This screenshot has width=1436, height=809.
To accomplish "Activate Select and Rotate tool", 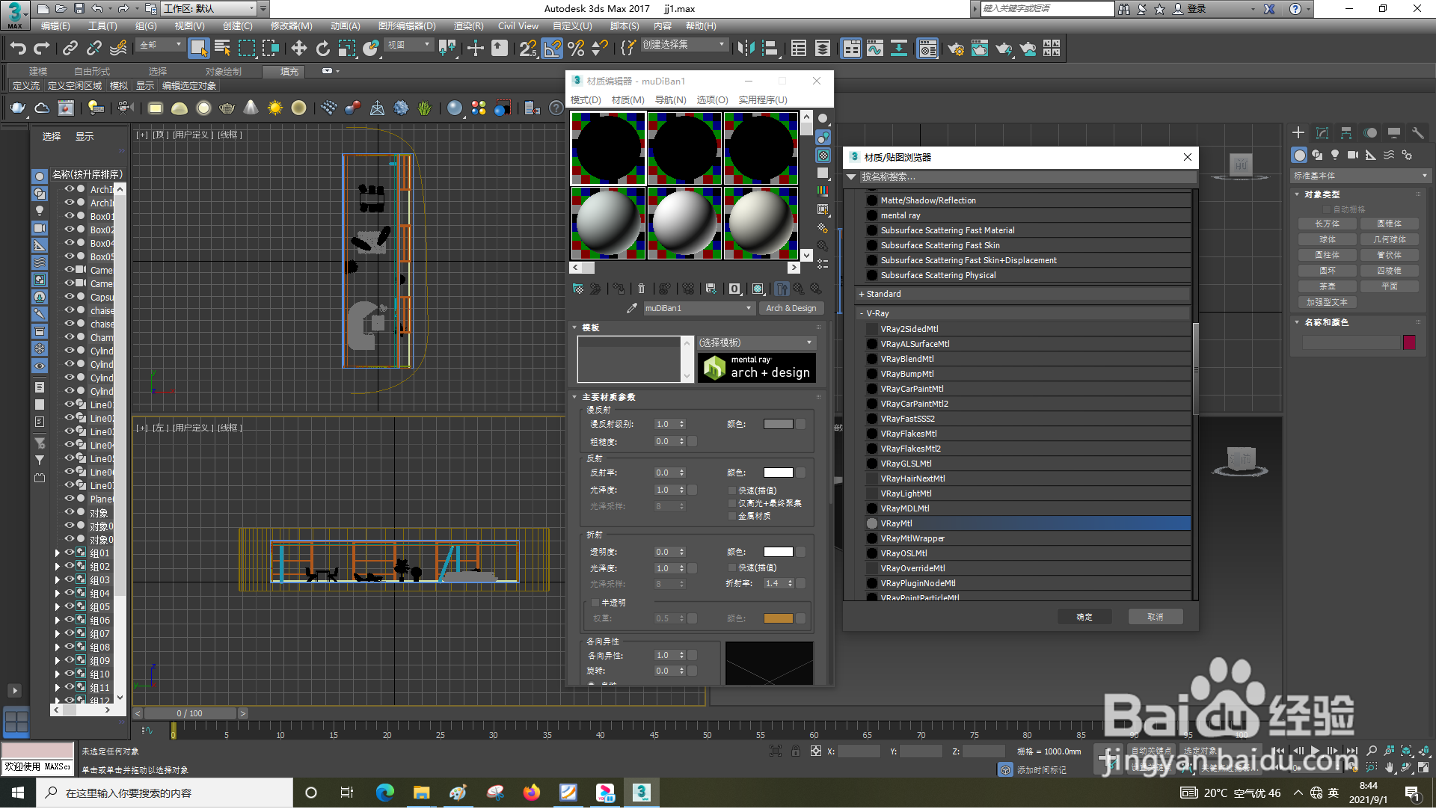I will click(323, 49).
